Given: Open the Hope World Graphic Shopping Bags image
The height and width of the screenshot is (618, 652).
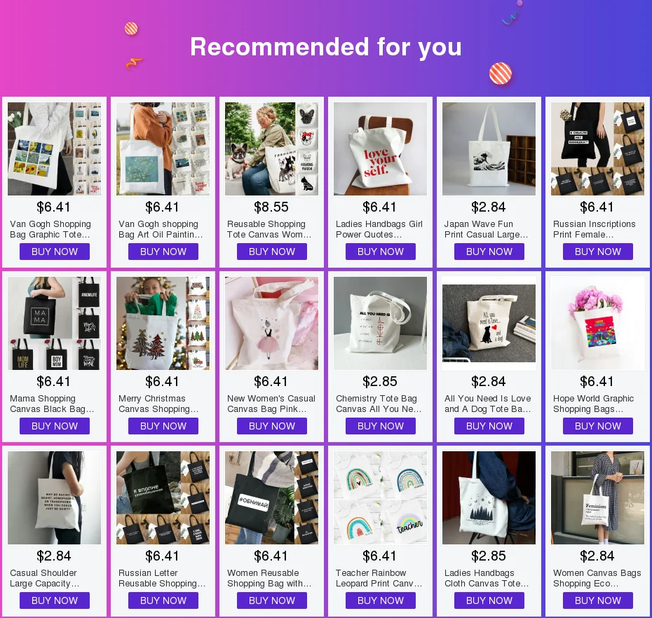Looking at the screenshot, I should coord(597,323).
